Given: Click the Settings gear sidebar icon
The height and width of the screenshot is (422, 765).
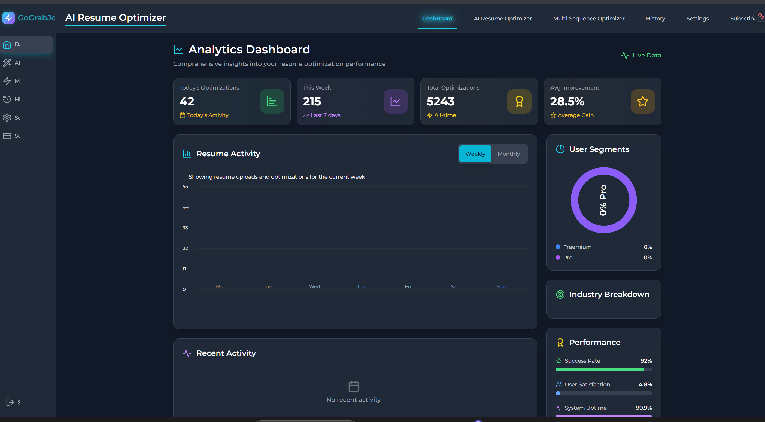Looking at the screenshot, I should [x=7, y=118].
